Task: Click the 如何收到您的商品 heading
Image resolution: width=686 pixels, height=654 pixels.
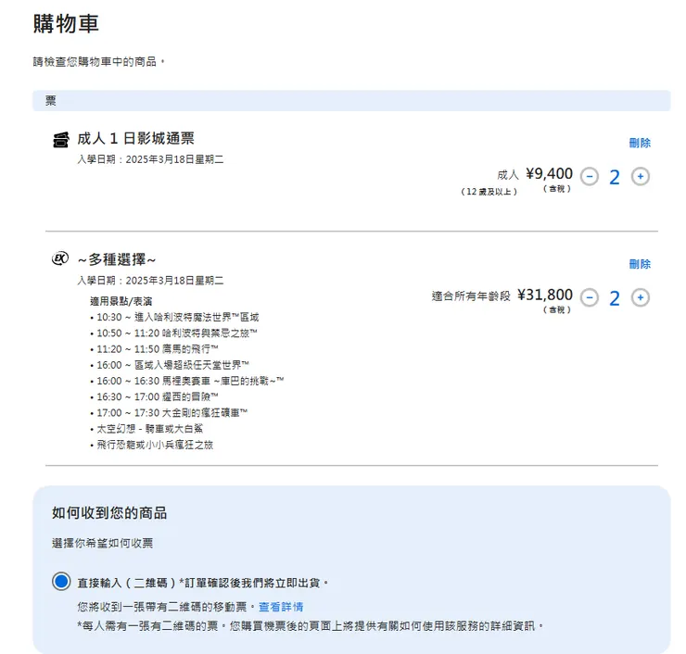Action: click(x=109, y=513)
